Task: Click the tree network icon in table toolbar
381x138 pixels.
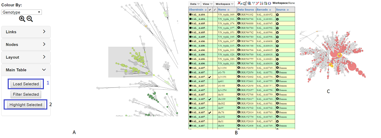Action: pos(240,3)
